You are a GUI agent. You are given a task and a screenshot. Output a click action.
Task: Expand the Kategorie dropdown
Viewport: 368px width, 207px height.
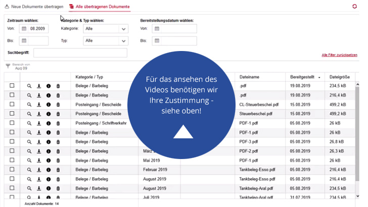click(124, 29)
